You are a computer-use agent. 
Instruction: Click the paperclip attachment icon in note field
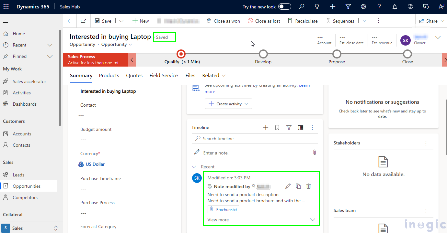click(x=314, y=153)
